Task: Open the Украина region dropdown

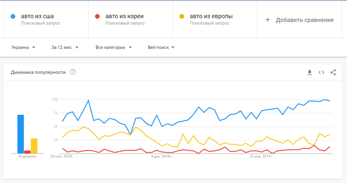Action: click(23, 47)
